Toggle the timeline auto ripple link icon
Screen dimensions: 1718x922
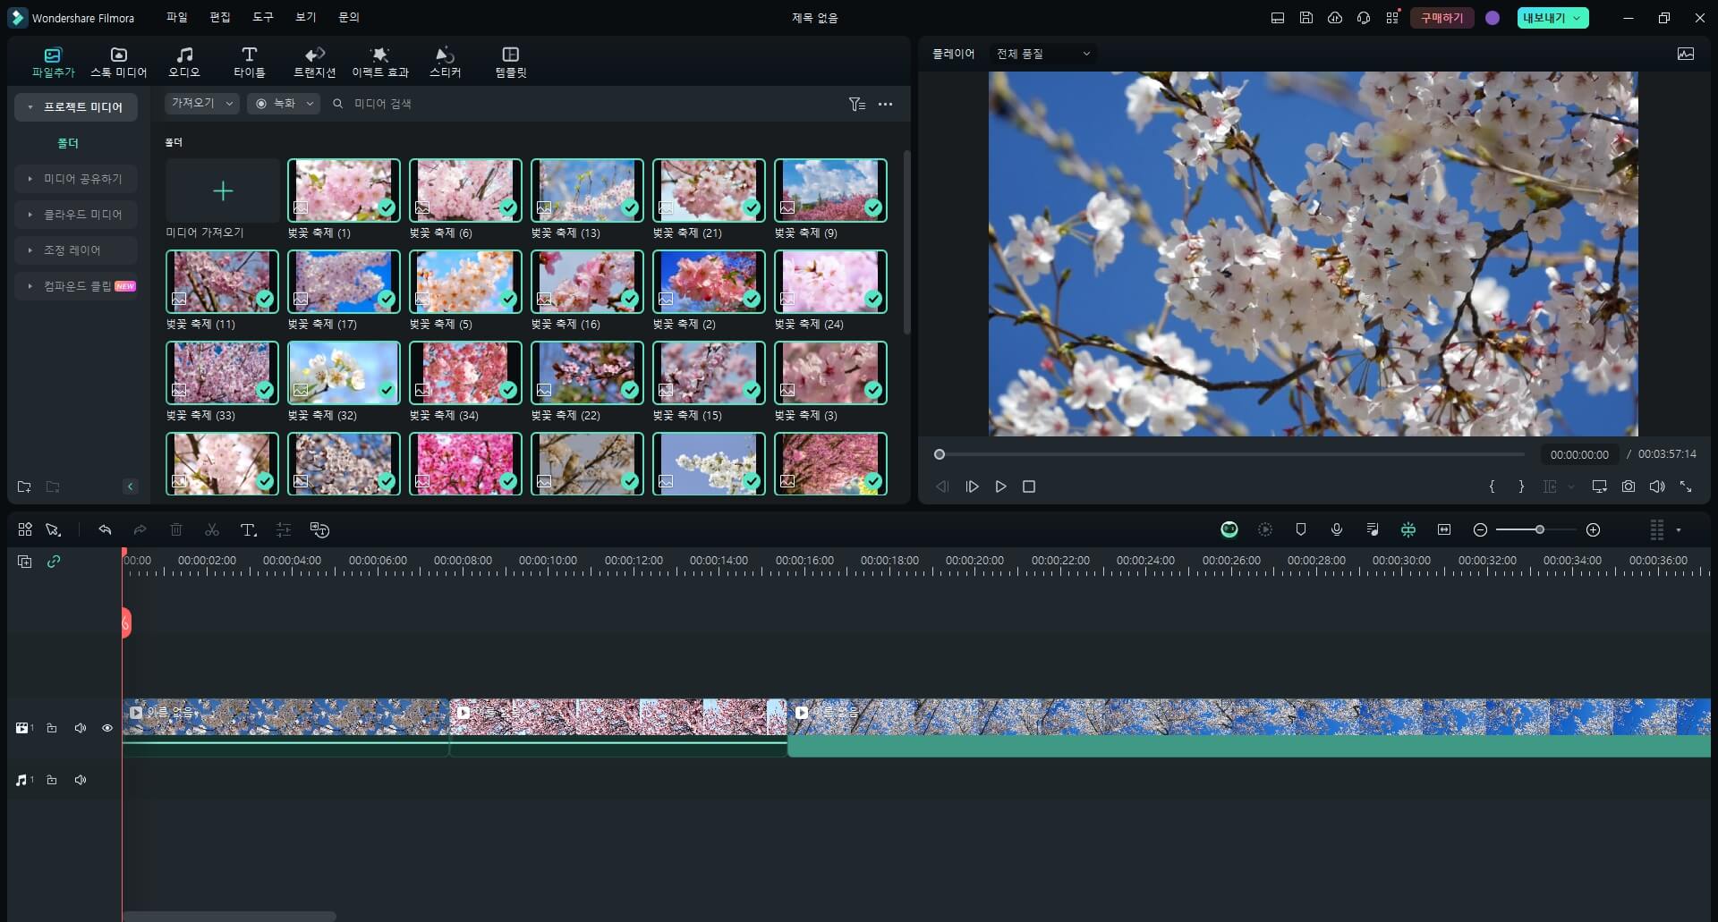(54, 562)
